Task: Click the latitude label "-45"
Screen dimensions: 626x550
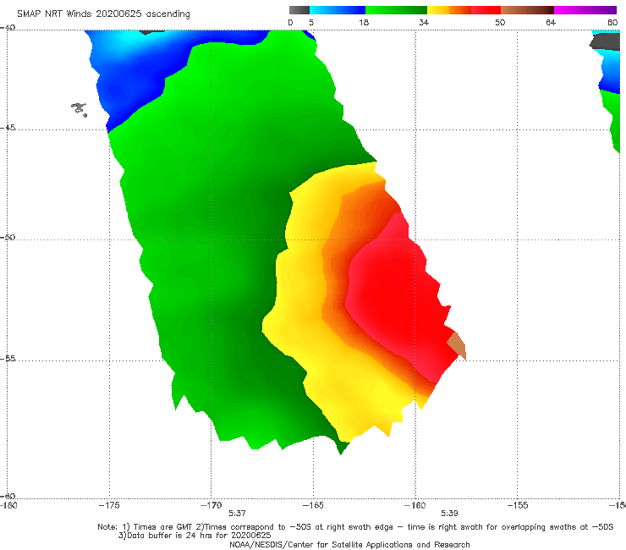Action: click(x=8, y=128)
